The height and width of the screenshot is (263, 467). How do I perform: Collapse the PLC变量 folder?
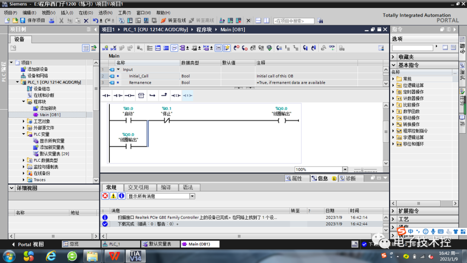tap(23, 135)
